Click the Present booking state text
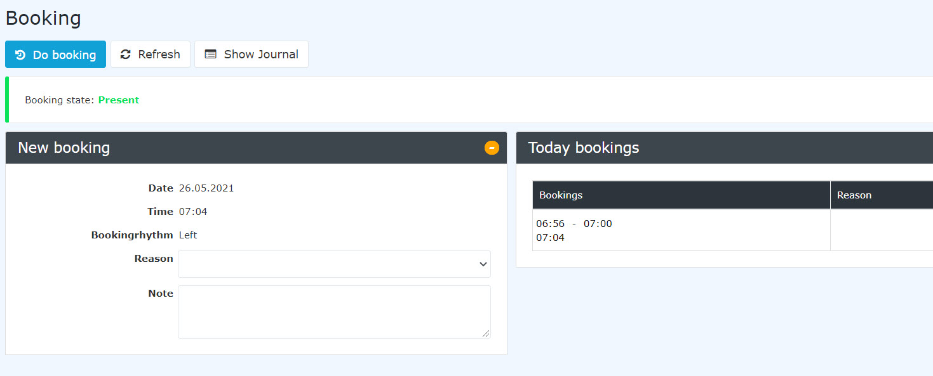Screen dimensions: 933x376 pos(119,100)
